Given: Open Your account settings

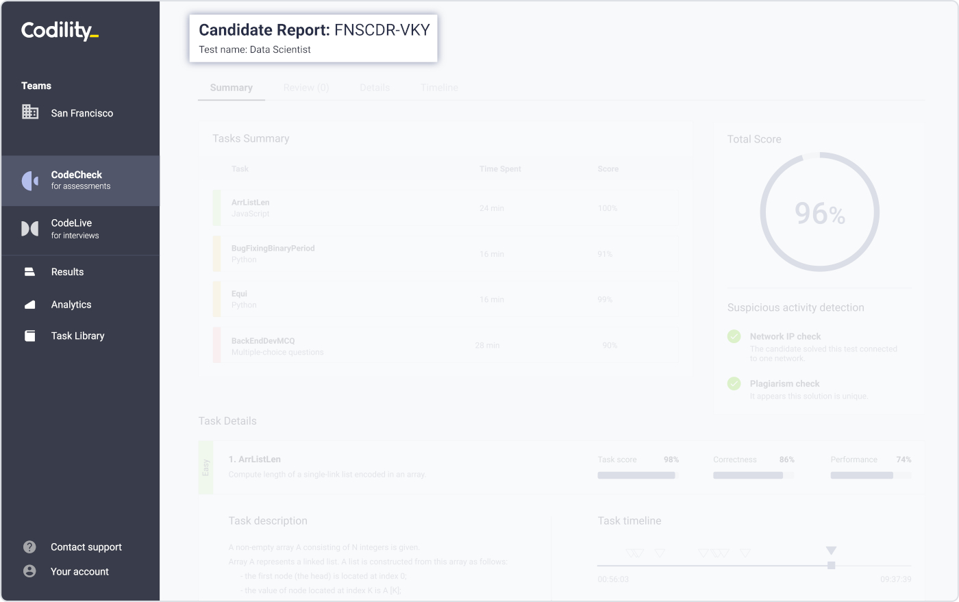Looking at the screenshot, I should coord(79,571).
